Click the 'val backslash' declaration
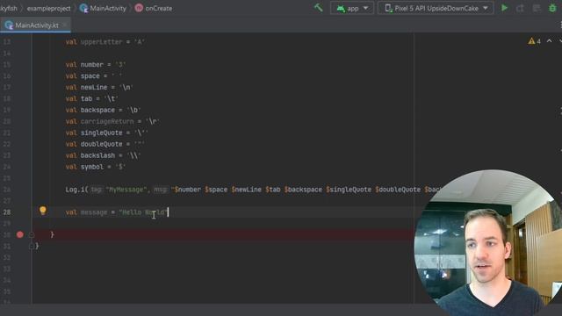This screenshot has width=562, height=316. (104, 155)
